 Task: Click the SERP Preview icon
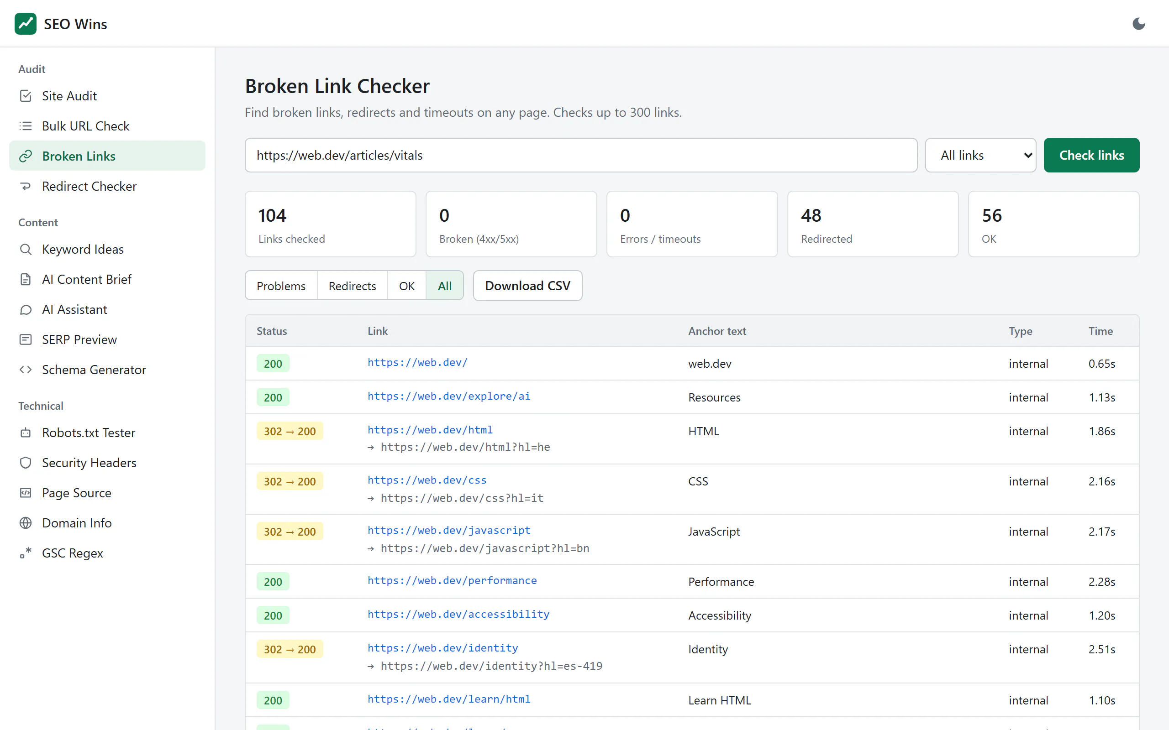[x=26, y=339]
